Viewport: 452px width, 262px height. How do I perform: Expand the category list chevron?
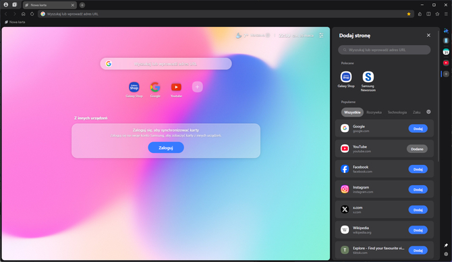pyautogui.click(x=428, y=112)
